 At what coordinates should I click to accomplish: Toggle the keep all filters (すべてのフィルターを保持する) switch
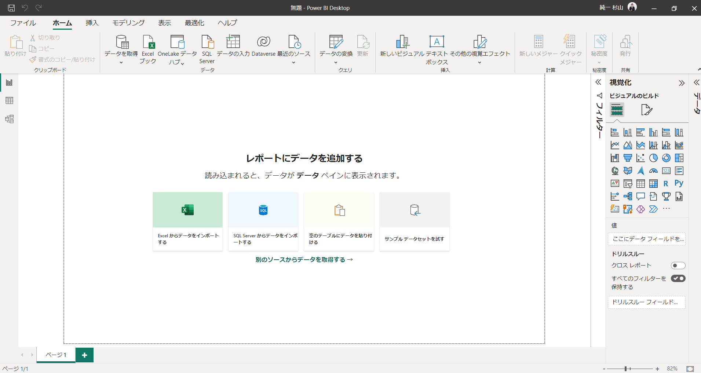coord(678,278)
